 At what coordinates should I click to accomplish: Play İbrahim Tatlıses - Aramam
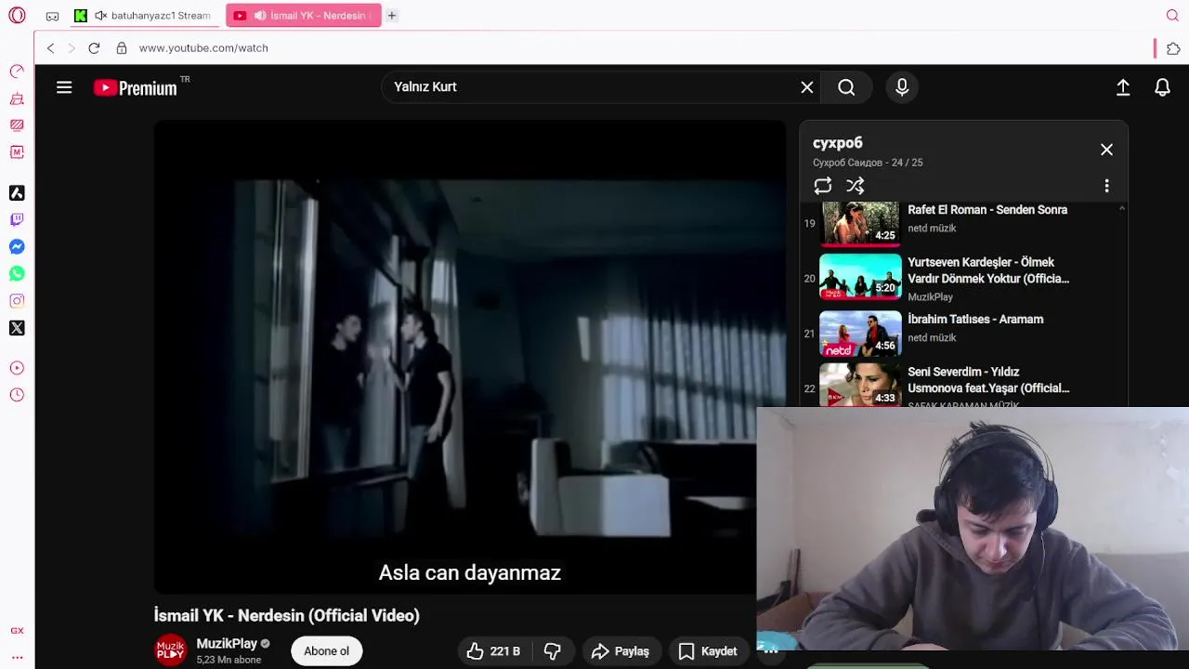pos(963,333)
